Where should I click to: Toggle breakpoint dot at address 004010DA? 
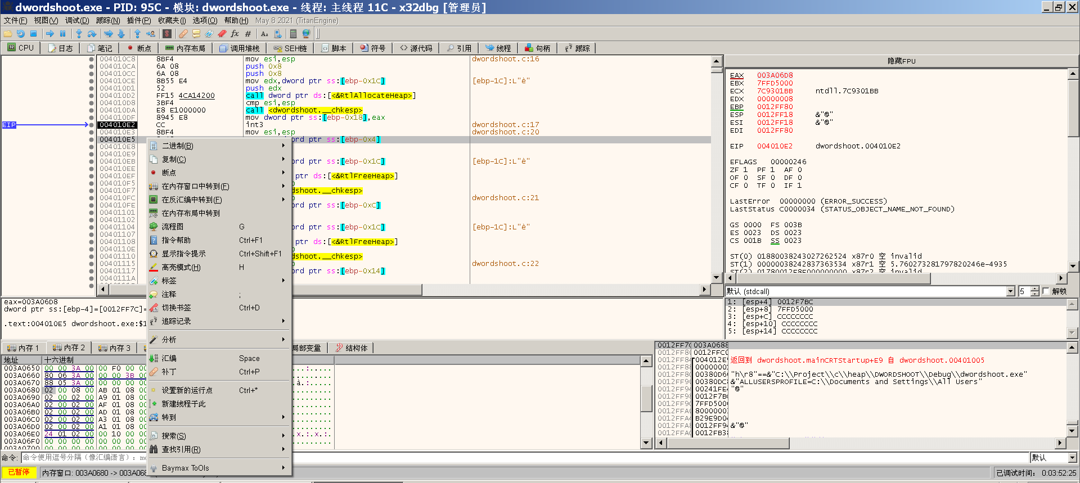92,110
